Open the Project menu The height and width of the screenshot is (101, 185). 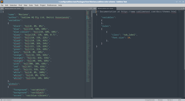point(43,5)
